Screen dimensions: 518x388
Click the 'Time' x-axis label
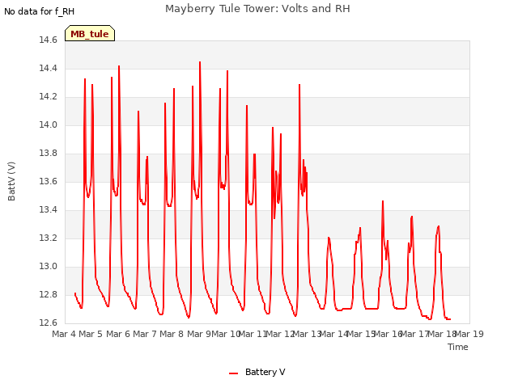coord(458,347)
